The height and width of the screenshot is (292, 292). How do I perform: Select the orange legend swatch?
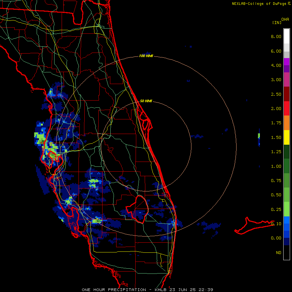coord(286,123)
